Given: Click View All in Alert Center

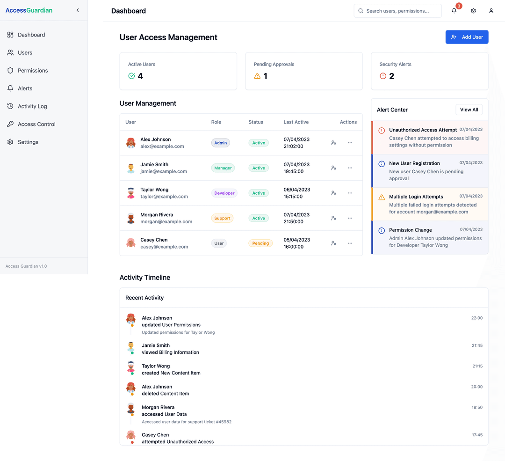Looking at the screenshot, I should [469, 110].
